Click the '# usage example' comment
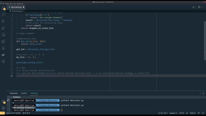 pyautogui.click(x=25, y=34)
